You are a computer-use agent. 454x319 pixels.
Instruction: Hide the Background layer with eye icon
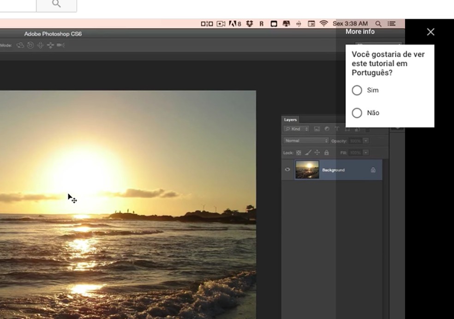coord(287,170)
